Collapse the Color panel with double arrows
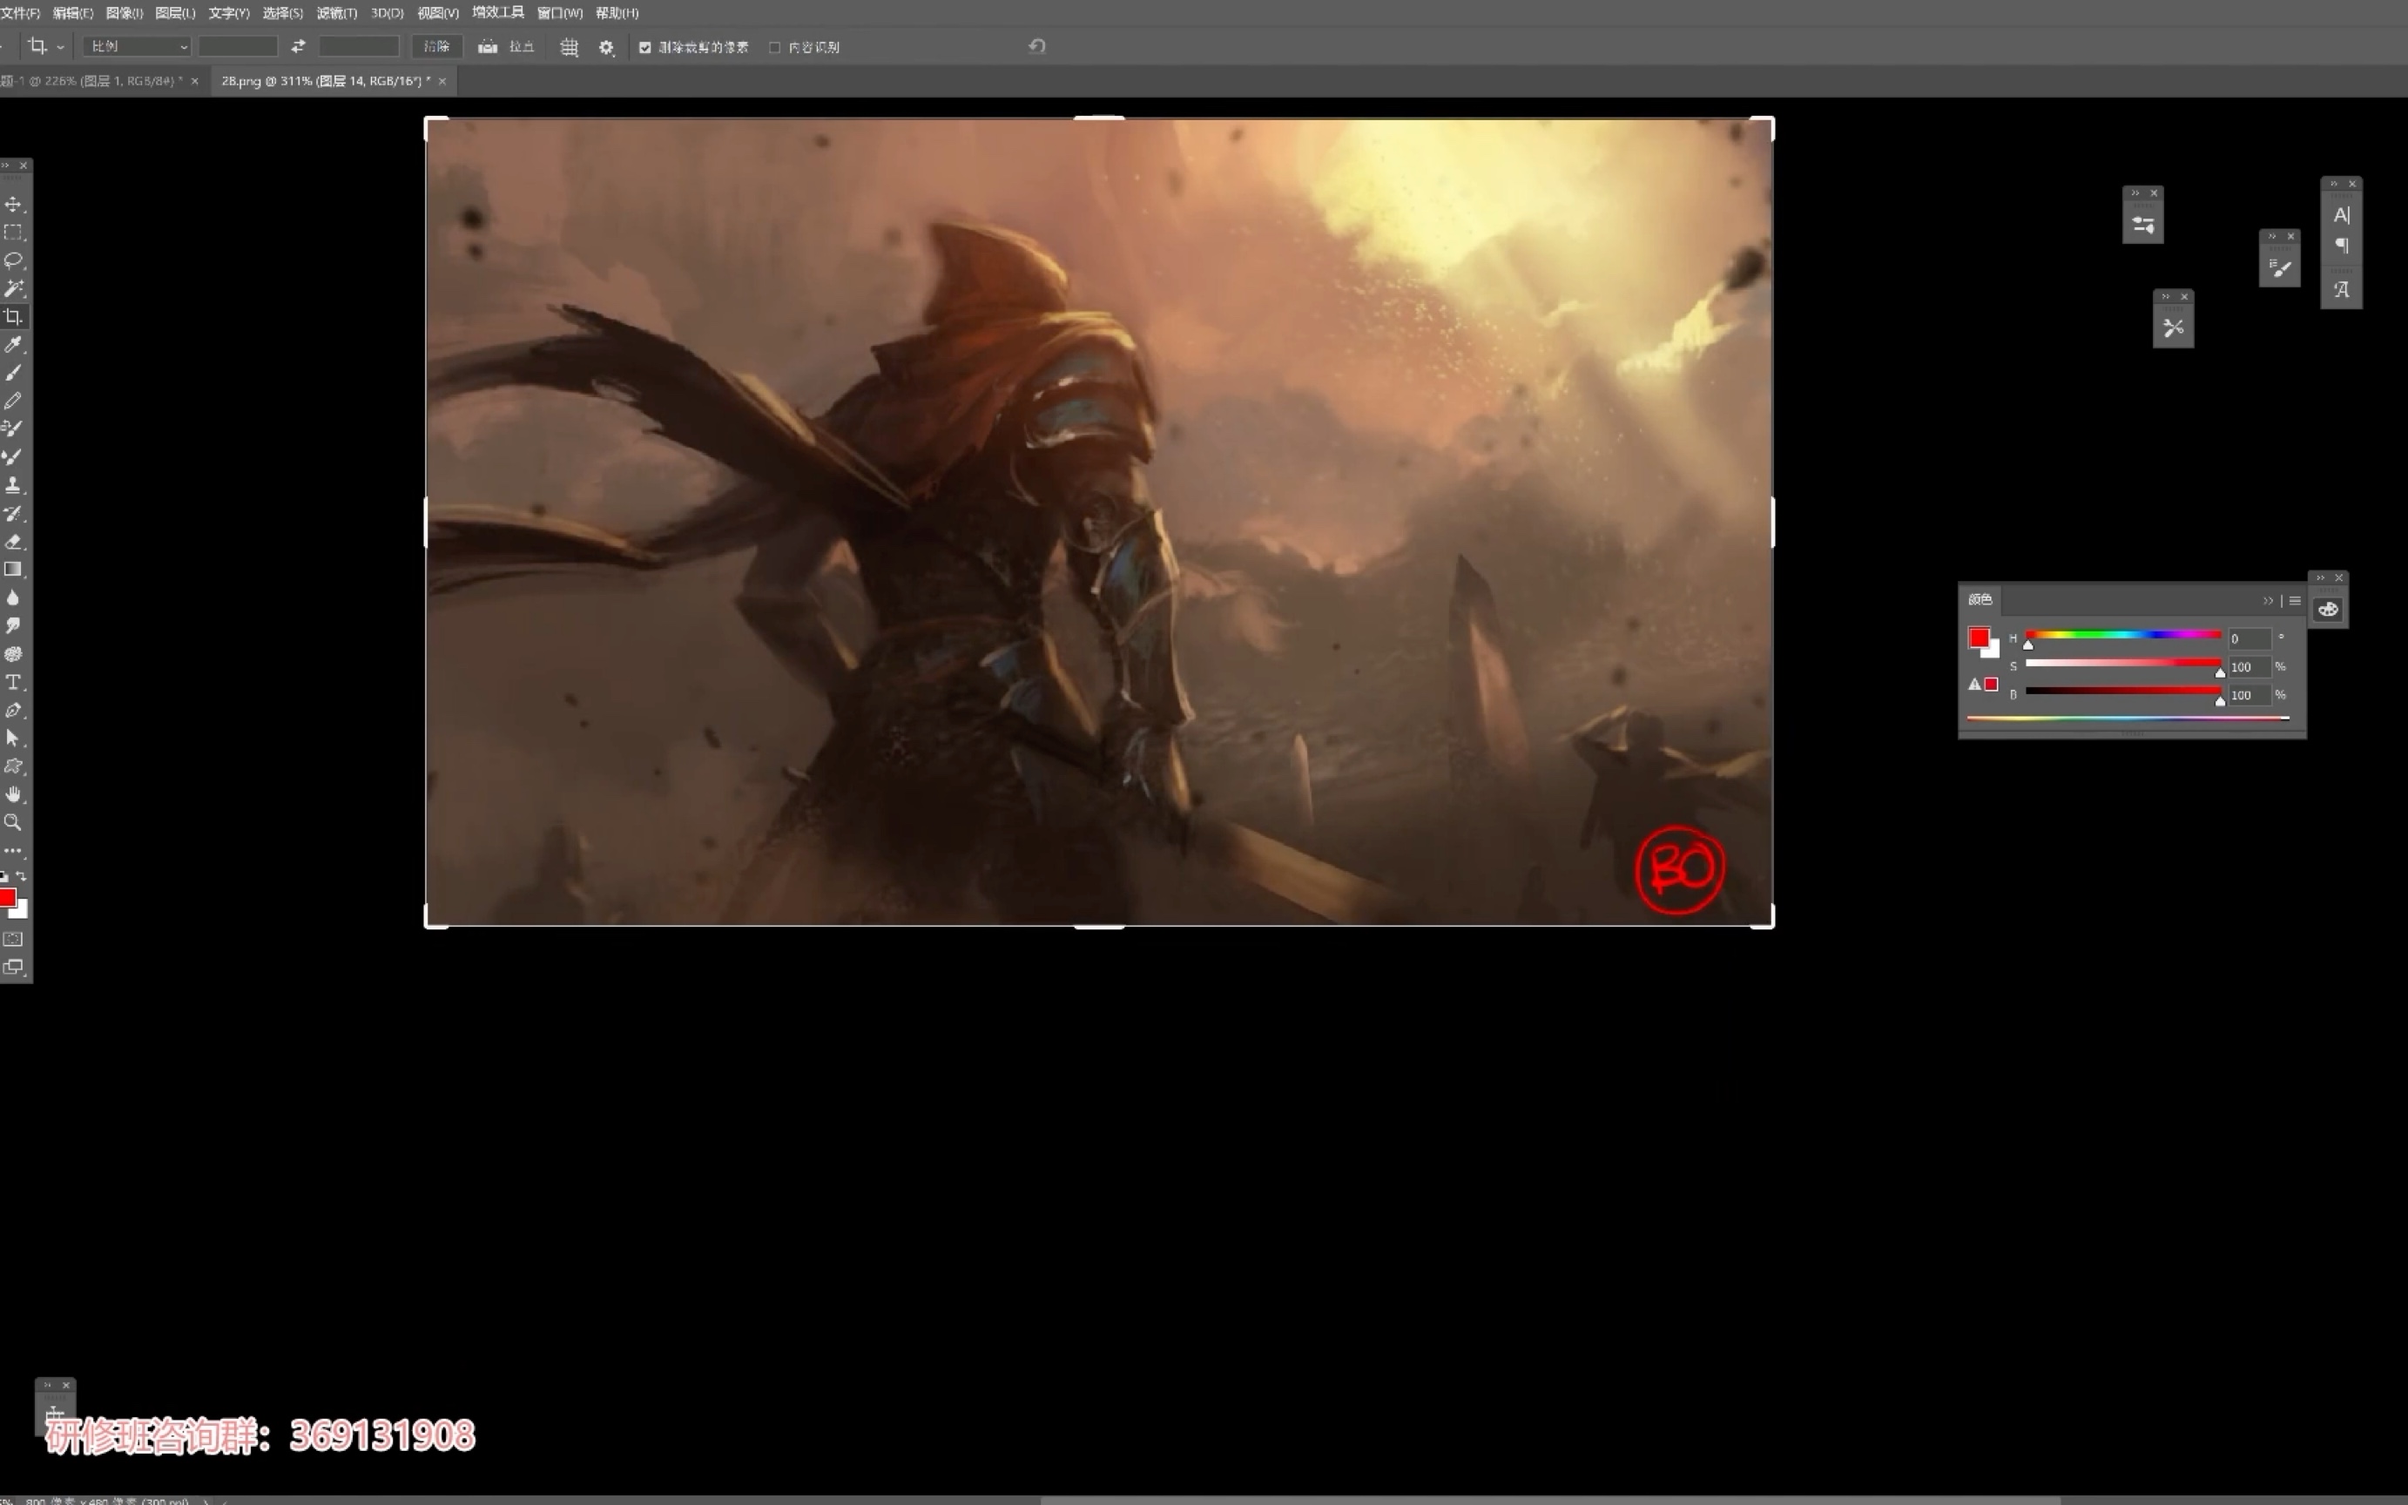This screenshot has height=1505, width=2408. click(2268, 600)
